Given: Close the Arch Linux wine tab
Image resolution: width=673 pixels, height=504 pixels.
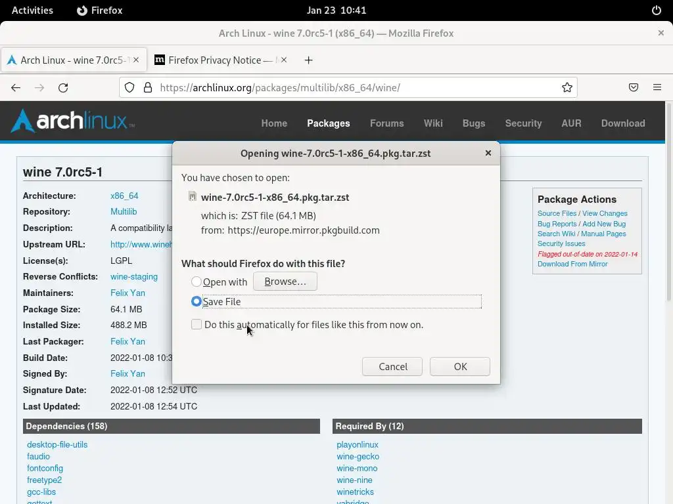Looking at the screenshot, I should [136, 60].
